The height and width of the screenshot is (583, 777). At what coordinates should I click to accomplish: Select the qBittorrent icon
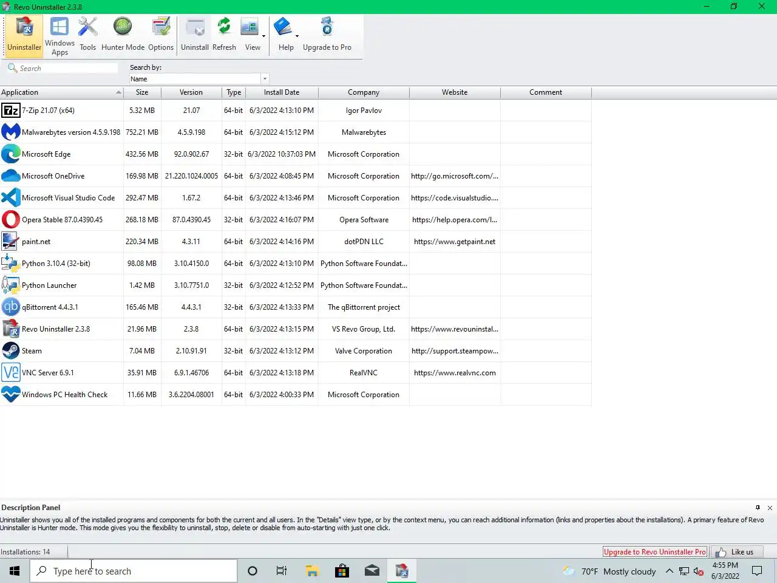10,307
